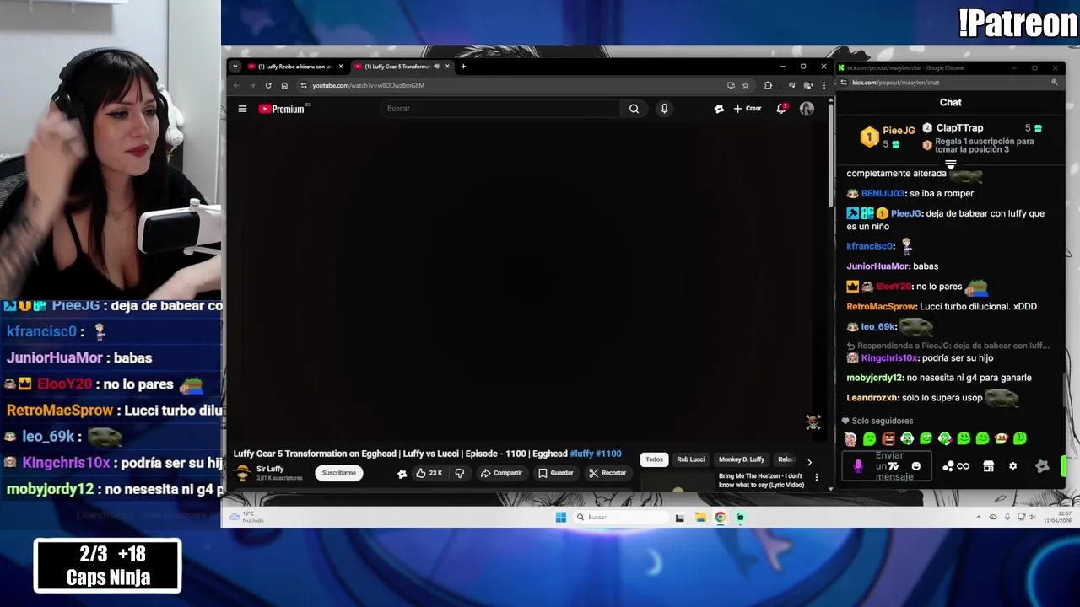Click the taskbar Buscar search box
This screenshot has width=1080, height=607.
pyautogui.click(x=622, y=517)
